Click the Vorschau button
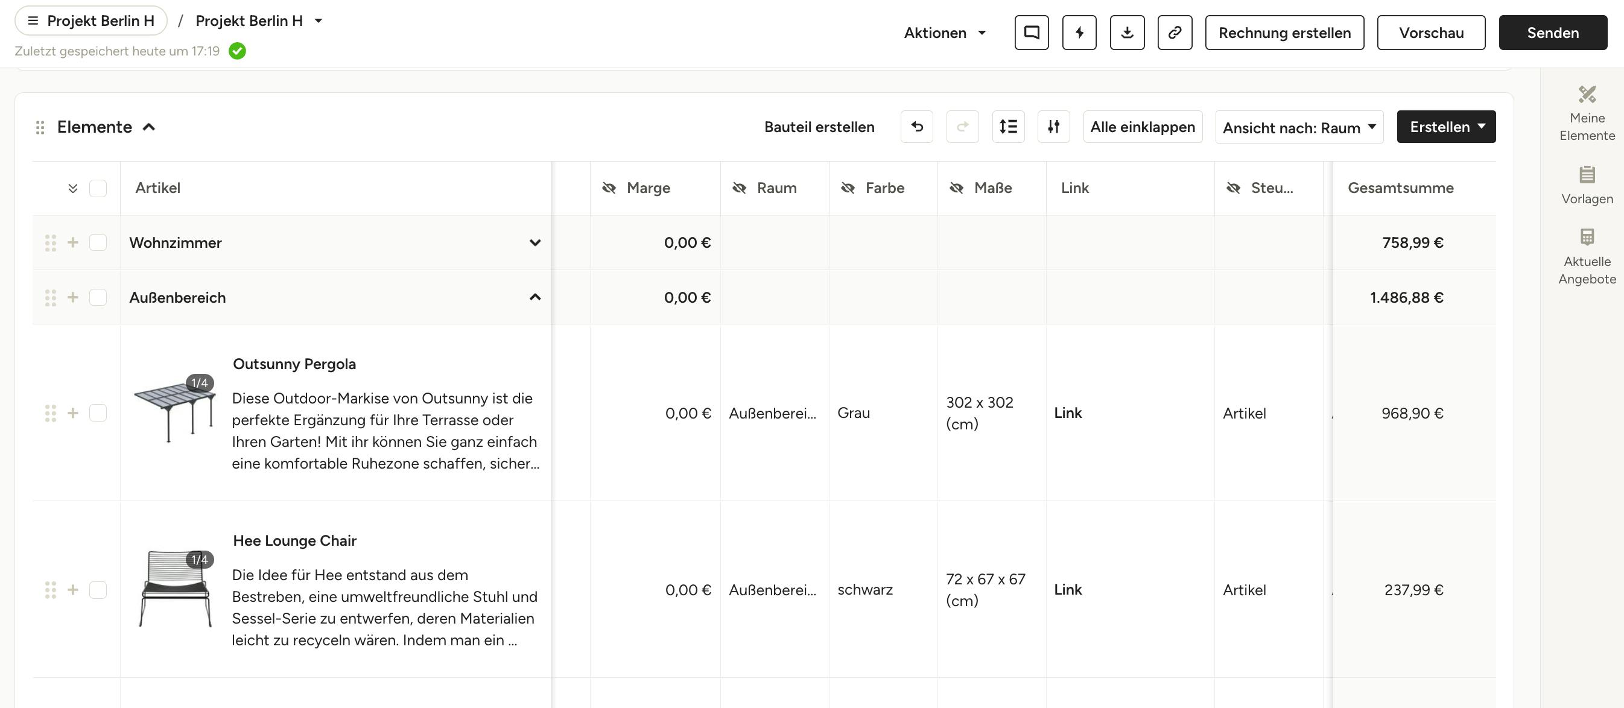 tap(1431, 33)
